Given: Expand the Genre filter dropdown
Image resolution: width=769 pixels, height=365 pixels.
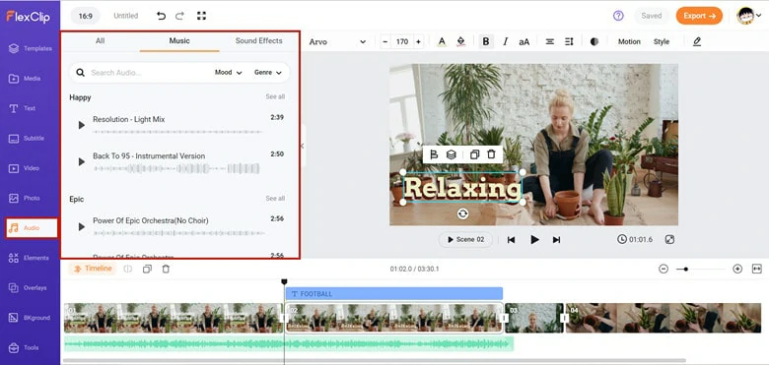Looking at the screenshot, I should coord(268,73).
